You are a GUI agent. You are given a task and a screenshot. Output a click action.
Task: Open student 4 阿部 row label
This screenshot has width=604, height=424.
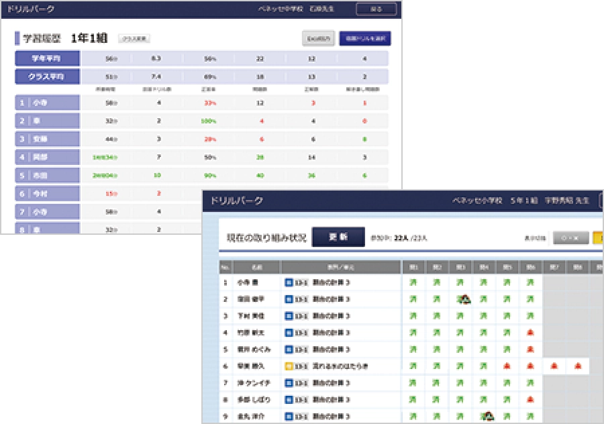click(47, 157)
